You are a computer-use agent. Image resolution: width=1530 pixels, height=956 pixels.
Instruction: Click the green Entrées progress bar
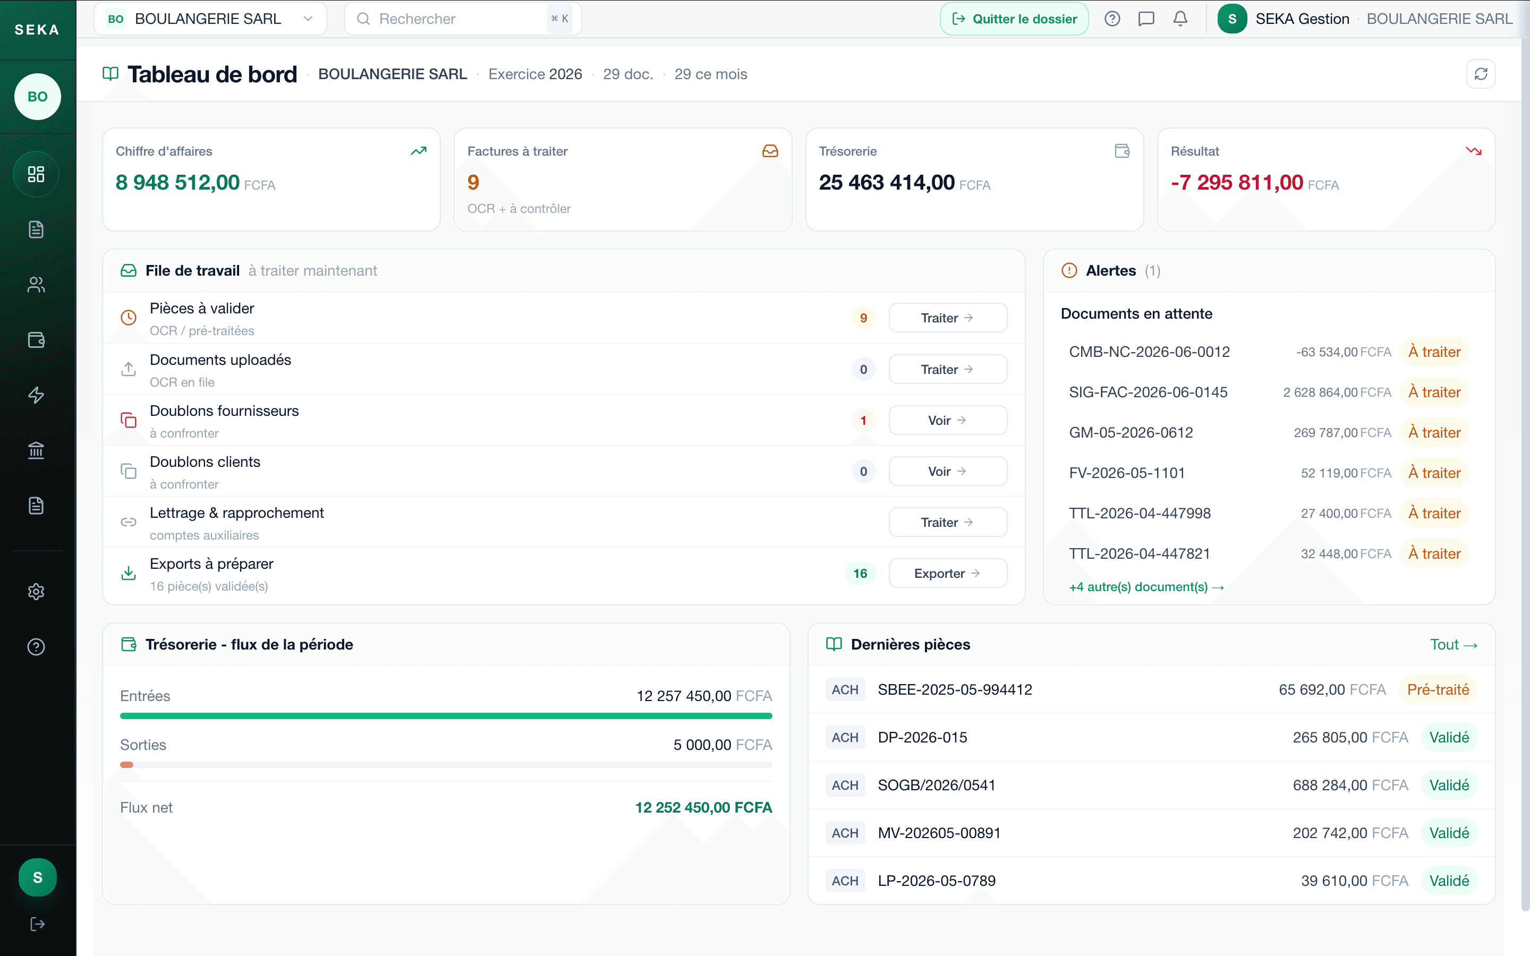(446, 716)
